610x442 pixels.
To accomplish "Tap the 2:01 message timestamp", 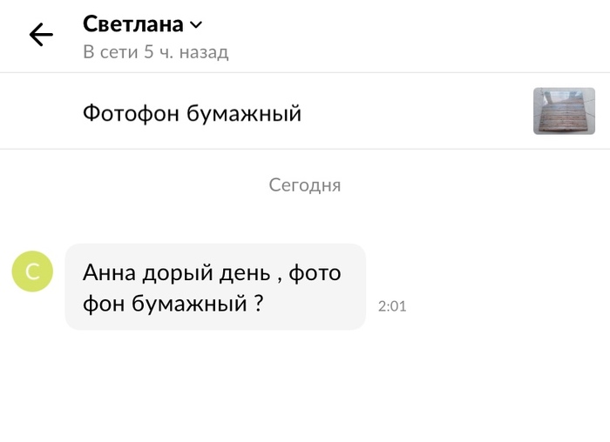I will coord(392,306).
